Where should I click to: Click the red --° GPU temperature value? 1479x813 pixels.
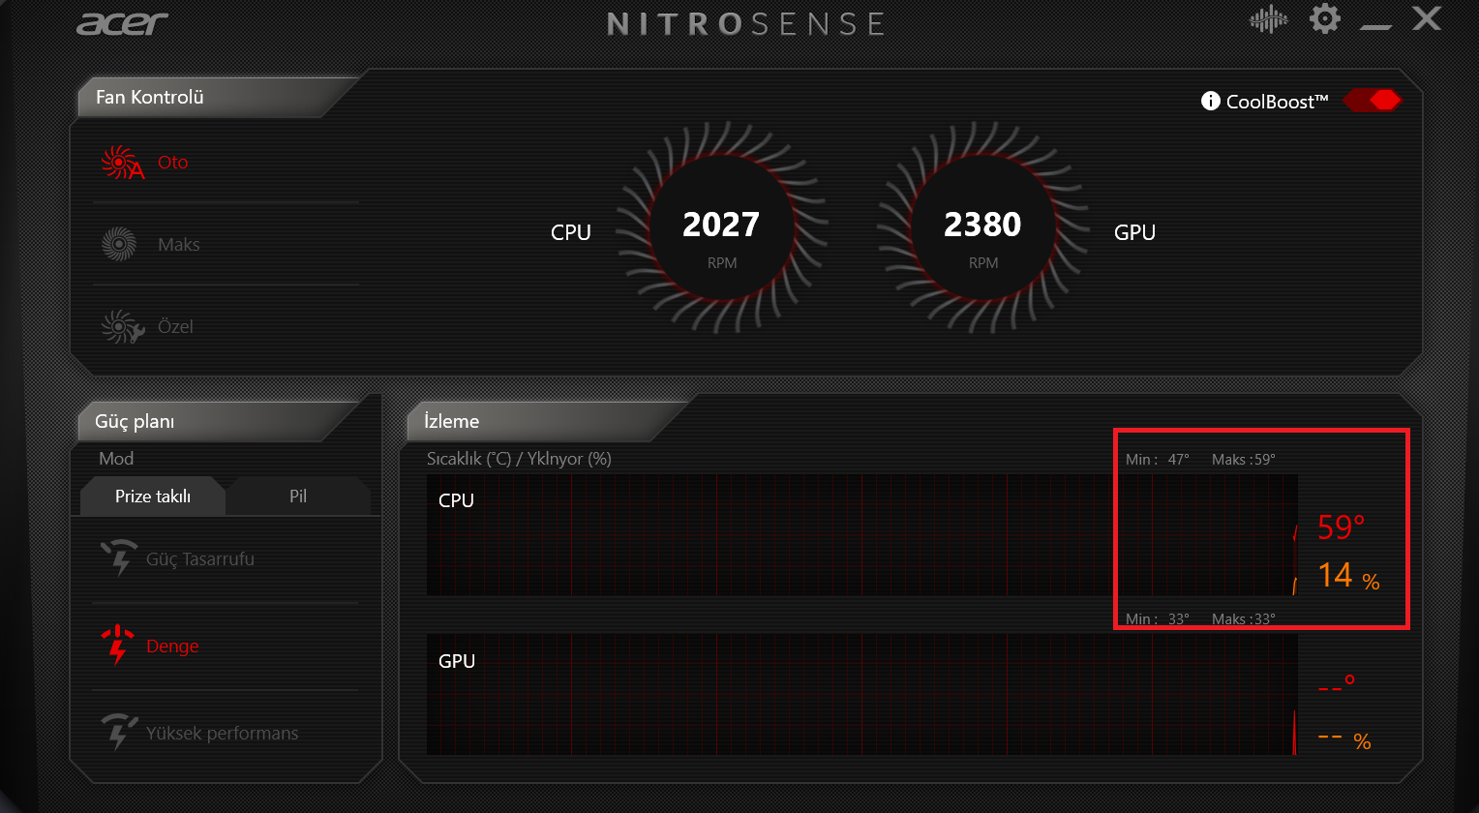pos(1337,684)
